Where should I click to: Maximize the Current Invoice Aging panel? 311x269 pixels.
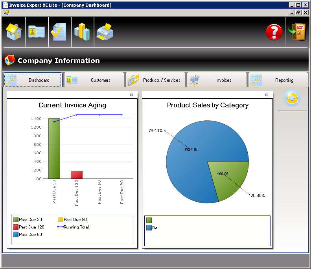(131, 95)
